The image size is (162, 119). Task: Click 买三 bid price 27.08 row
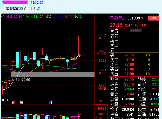(x=134, y=64)
